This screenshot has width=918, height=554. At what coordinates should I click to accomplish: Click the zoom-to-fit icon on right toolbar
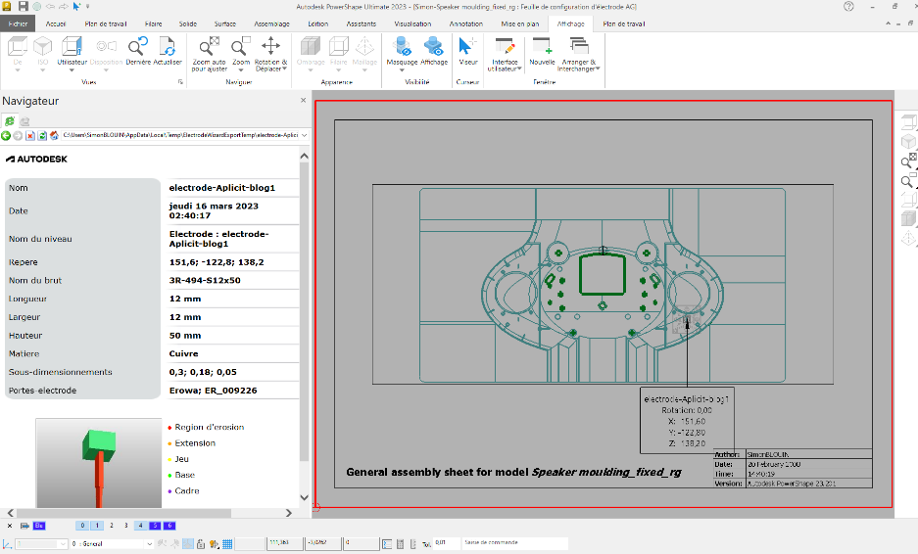click(x=908, y=161)
